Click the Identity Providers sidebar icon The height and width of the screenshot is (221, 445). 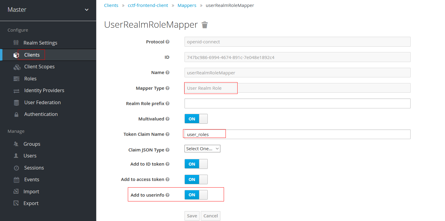pyautogui.click(x=16, y=90)
